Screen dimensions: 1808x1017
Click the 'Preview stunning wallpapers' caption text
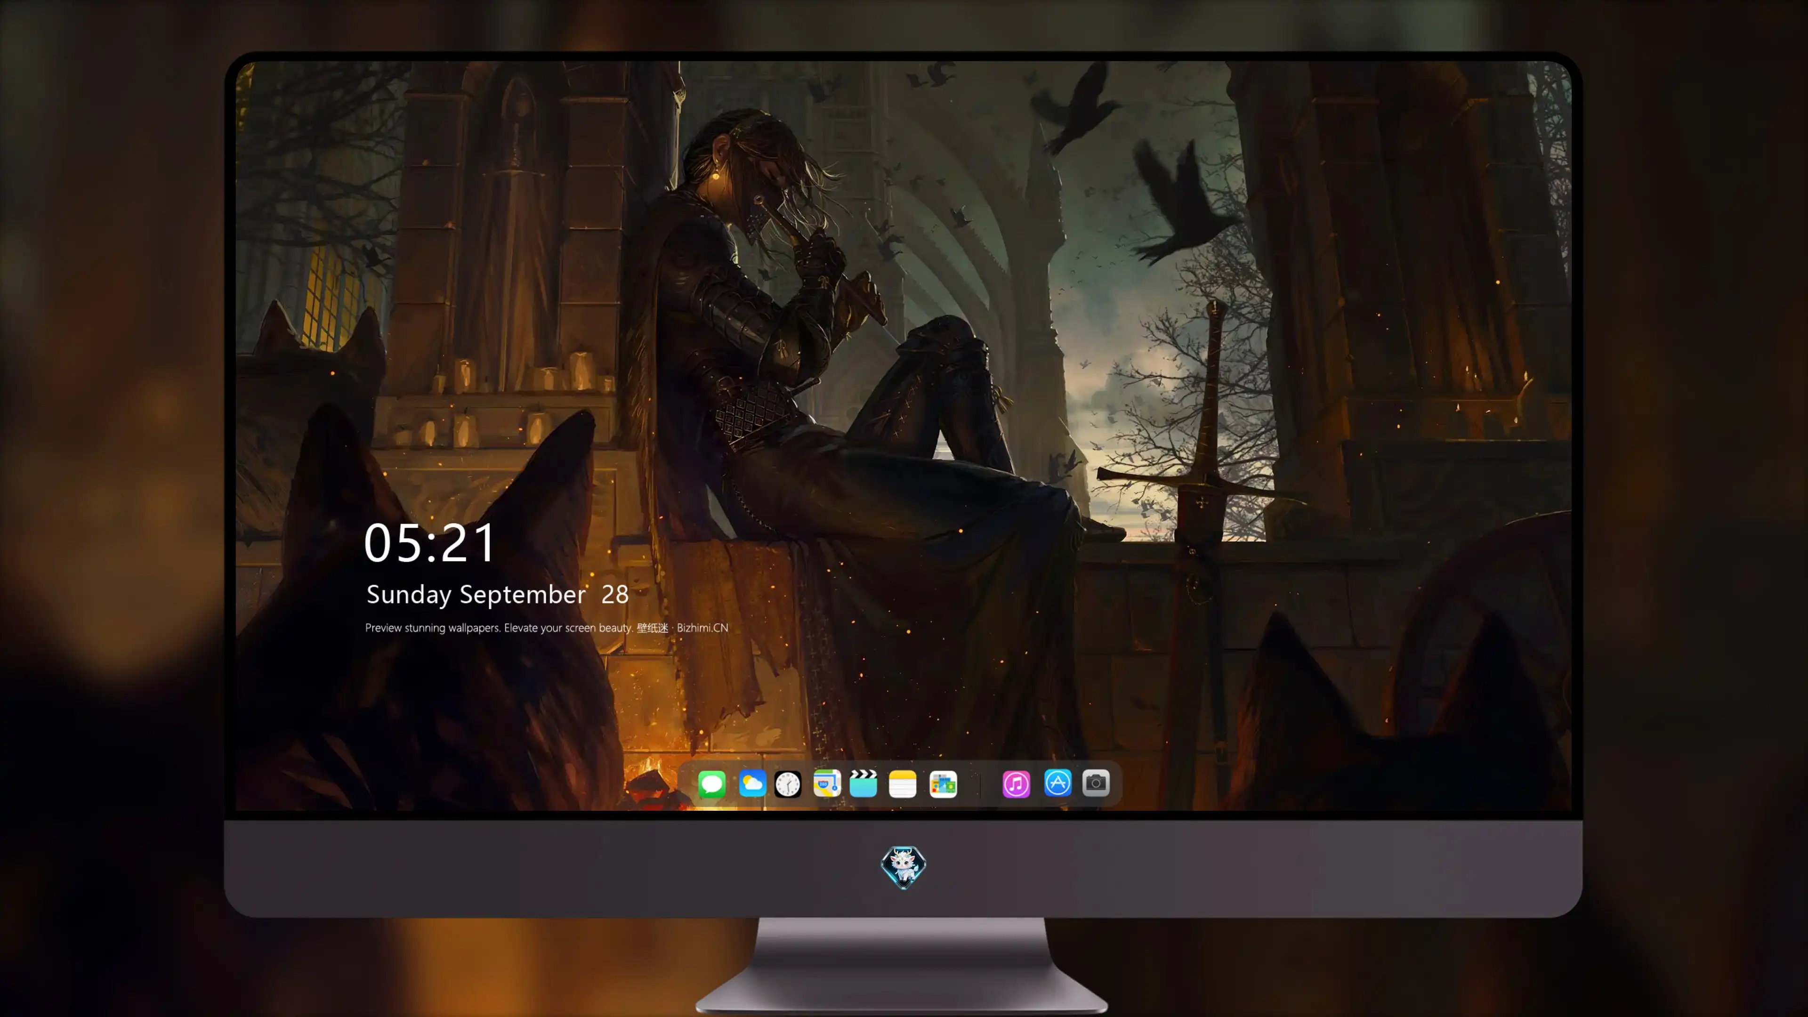pos(547,628)
